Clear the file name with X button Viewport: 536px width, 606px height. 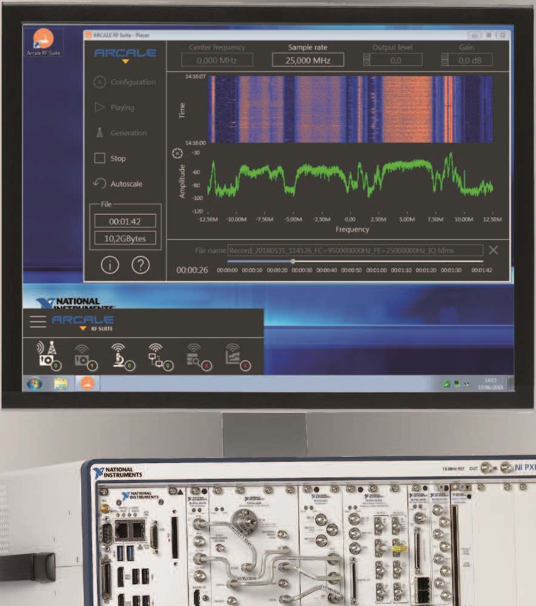tap(494, 250)
